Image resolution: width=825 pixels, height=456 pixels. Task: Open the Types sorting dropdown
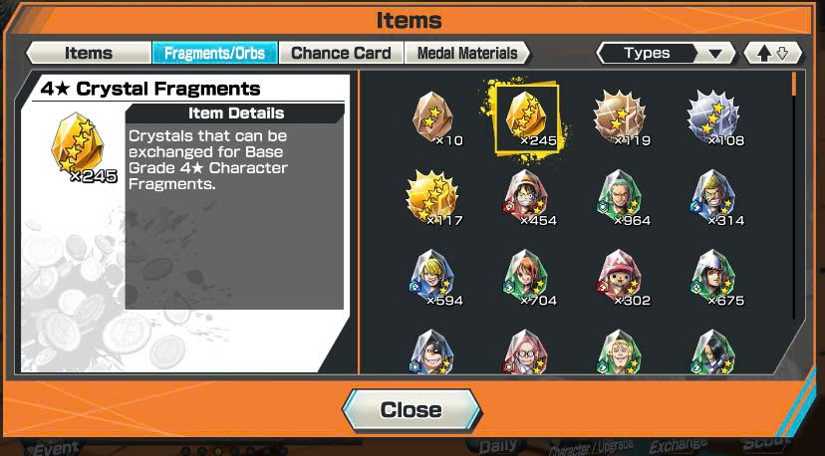pyautogui.click(x=666, y=53)
